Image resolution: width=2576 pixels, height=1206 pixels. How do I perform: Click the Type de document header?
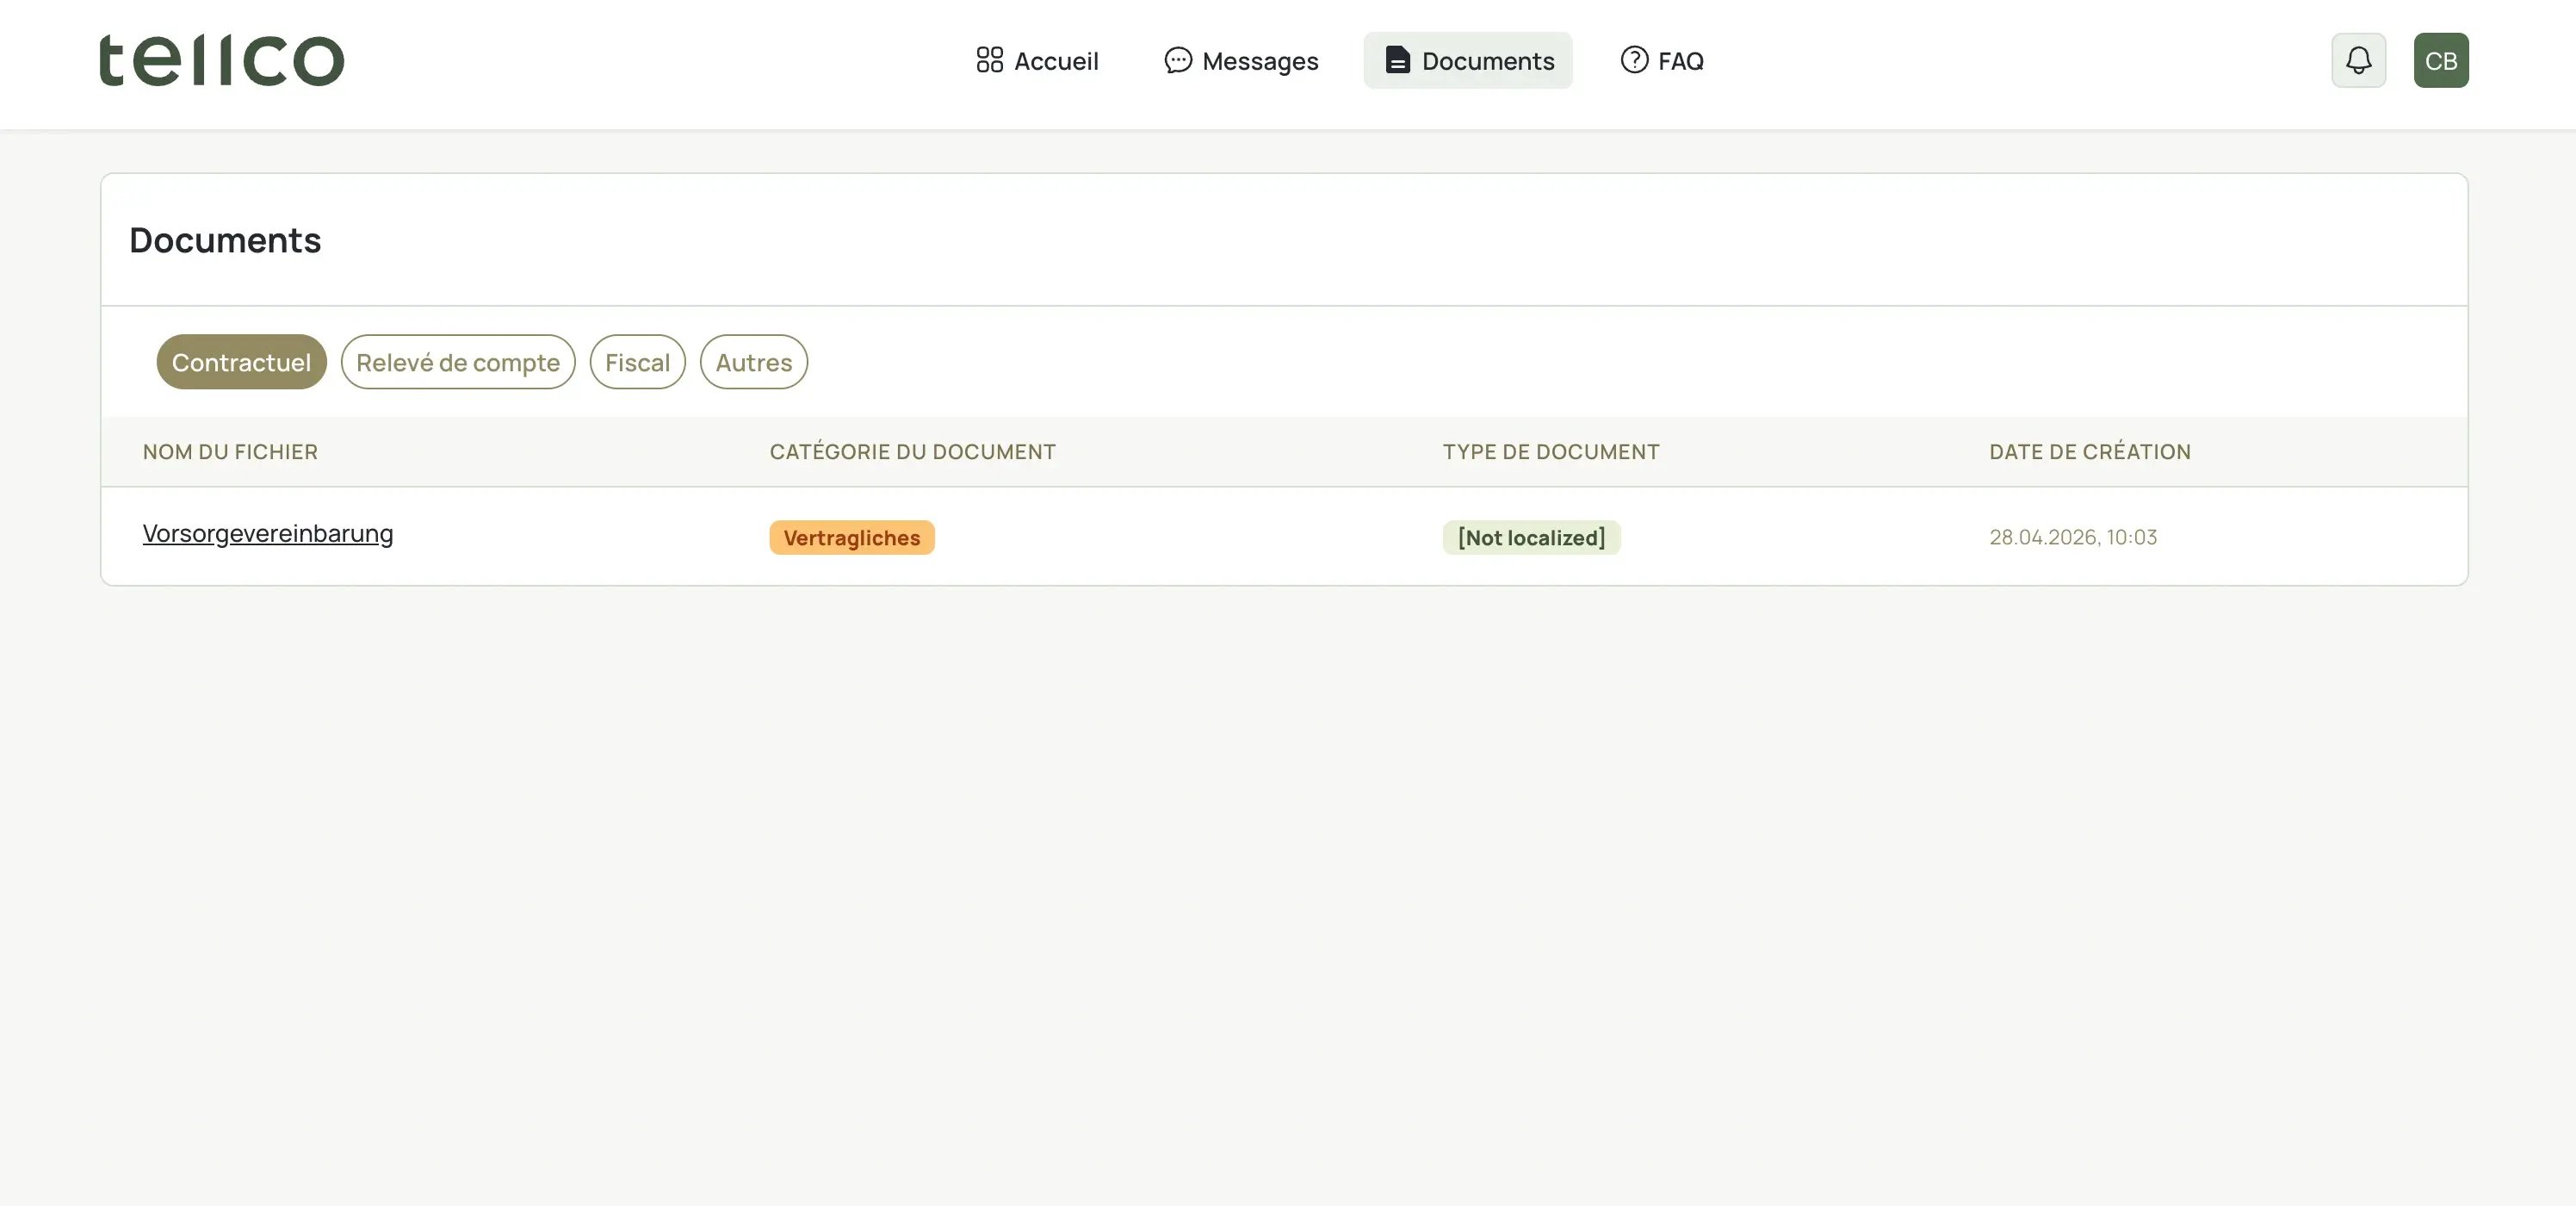tap(1550, 451)
